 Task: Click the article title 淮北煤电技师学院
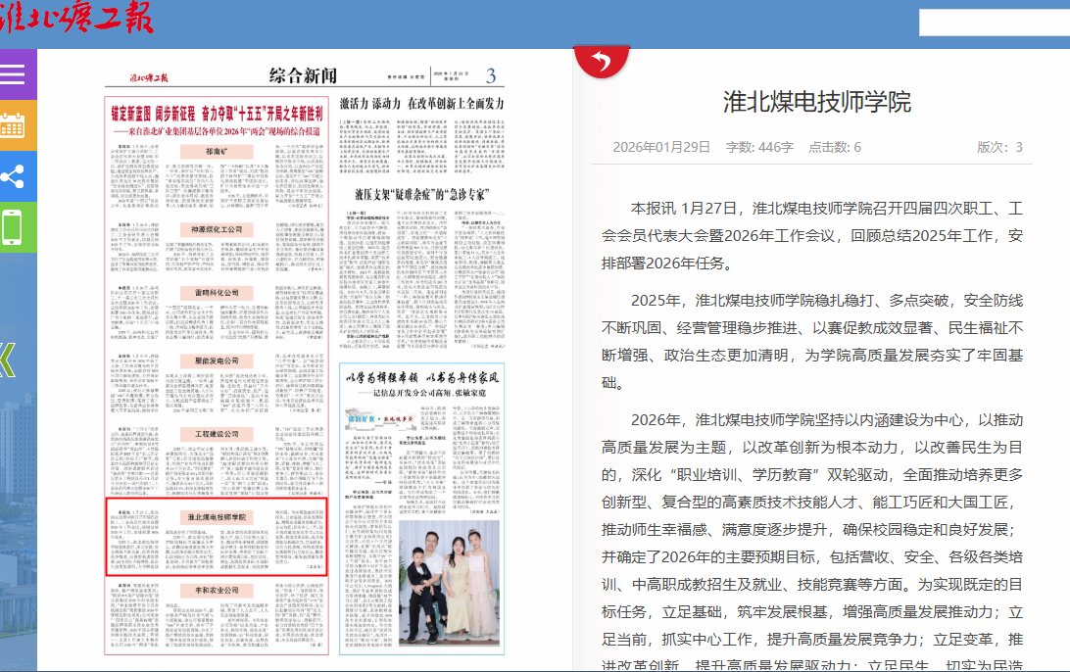816,102
